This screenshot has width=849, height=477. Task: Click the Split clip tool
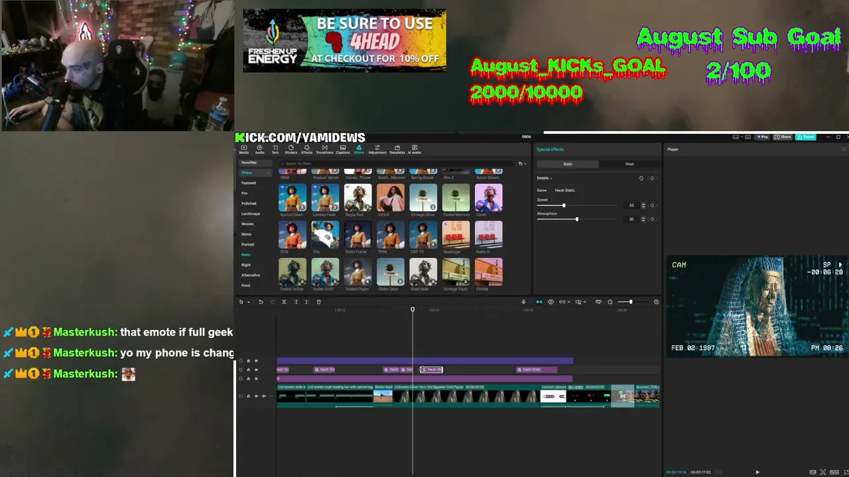click(x=284, y=302)
